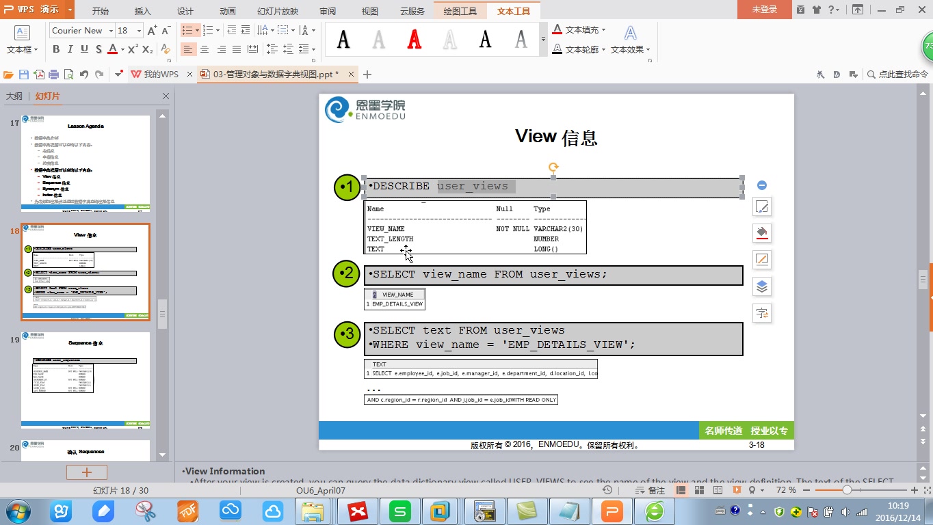Toggle bold formatting
The image size is (933, 525).
(56, 49)
